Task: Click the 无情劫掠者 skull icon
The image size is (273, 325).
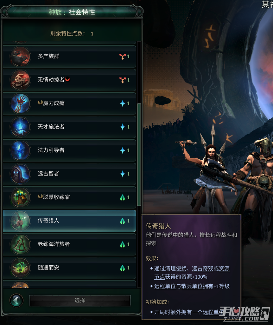Action: (x=20, y=80)
